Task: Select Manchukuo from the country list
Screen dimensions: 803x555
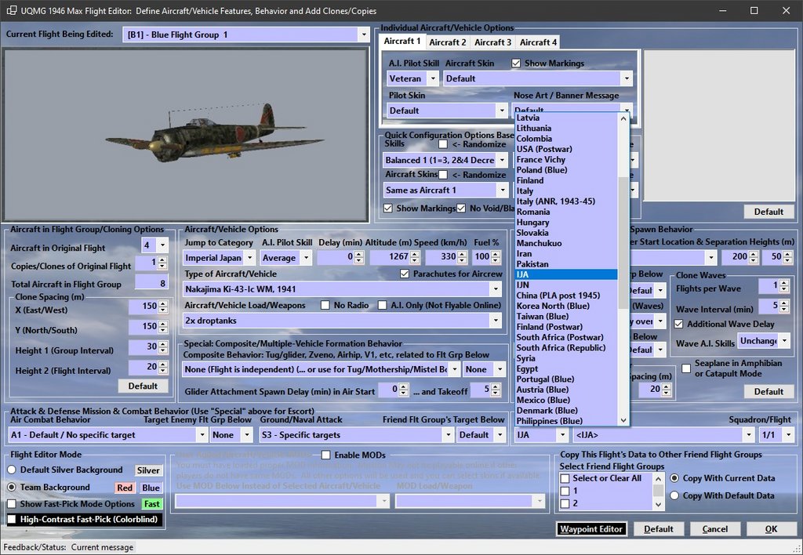Action: [538, 243]
